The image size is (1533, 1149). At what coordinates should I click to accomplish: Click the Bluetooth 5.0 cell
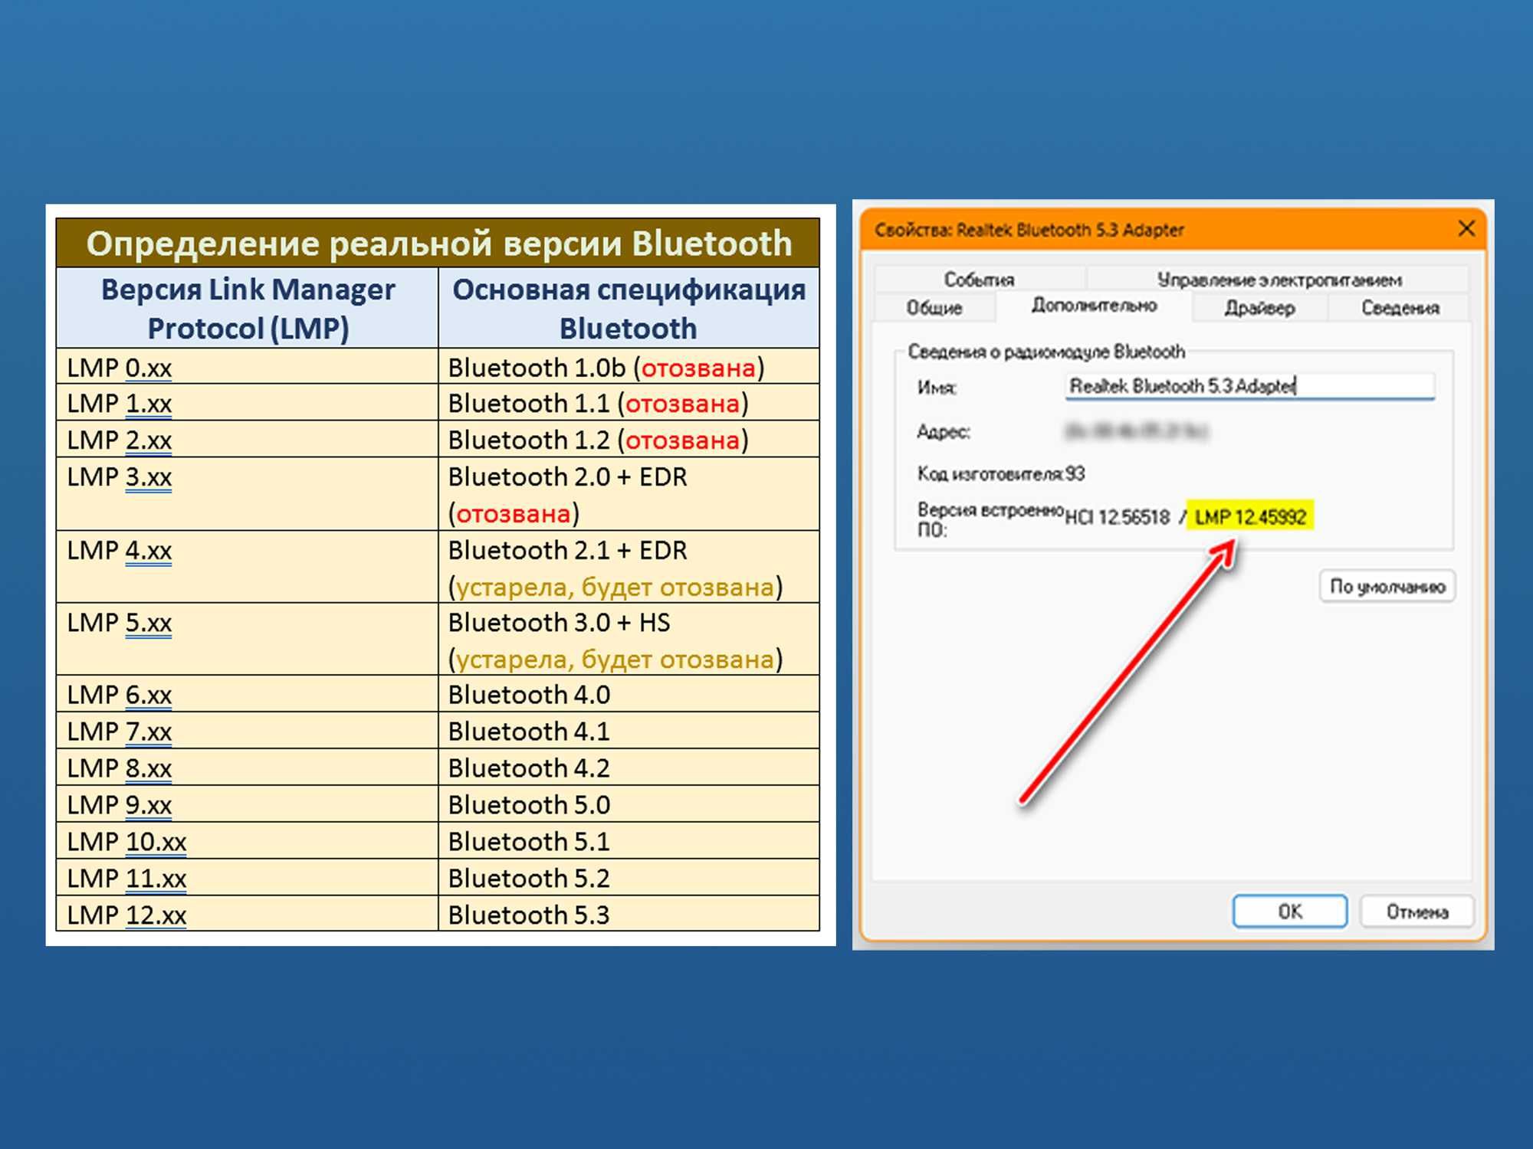pyautogui.click(x=629, y=804)
